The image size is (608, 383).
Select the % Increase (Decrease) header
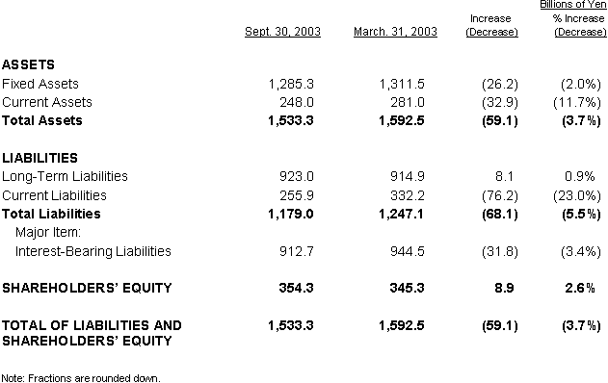pos(580,25)
